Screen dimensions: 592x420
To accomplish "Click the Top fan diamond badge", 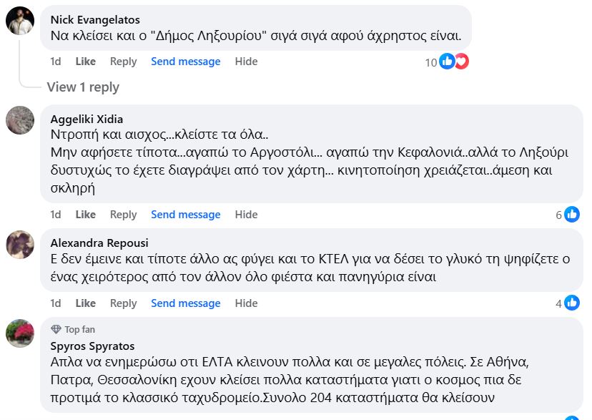I will click(x=56, y=330).
